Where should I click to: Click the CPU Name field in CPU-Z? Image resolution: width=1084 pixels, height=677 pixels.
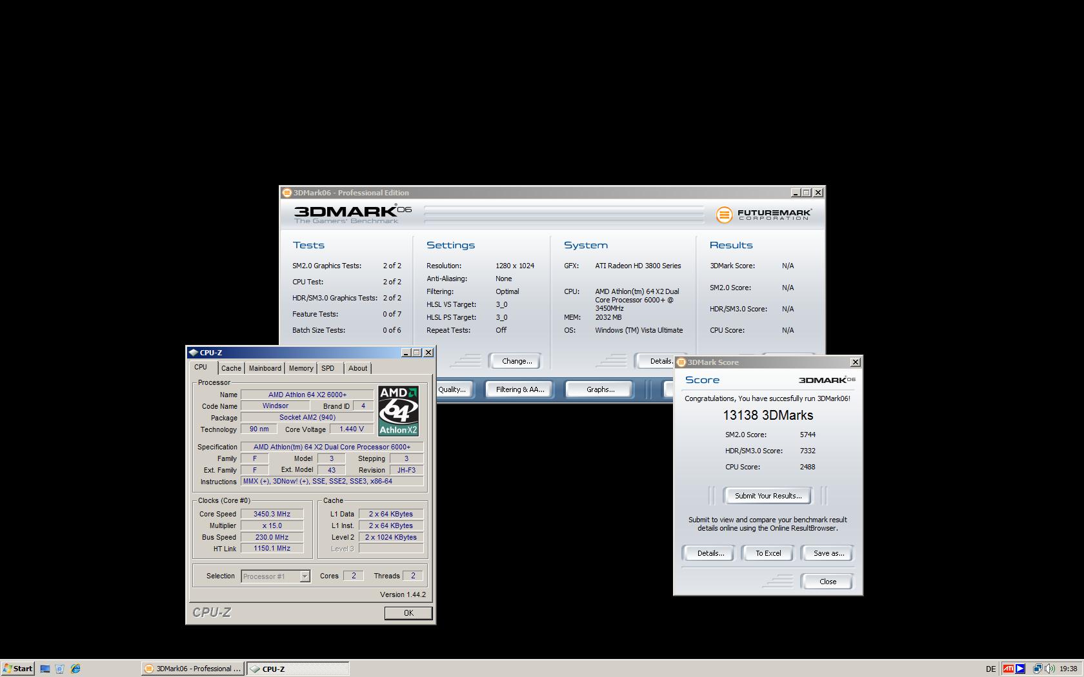(x=307, y=395)
